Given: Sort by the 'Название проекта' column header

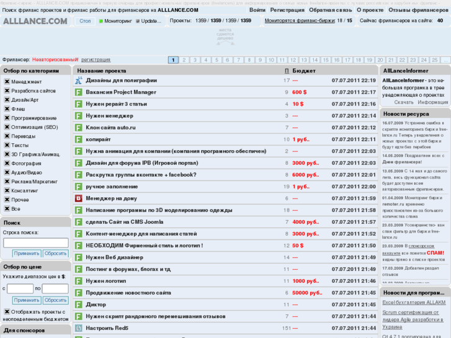Looking at the screenshot, I should click(x=101, y=71).
